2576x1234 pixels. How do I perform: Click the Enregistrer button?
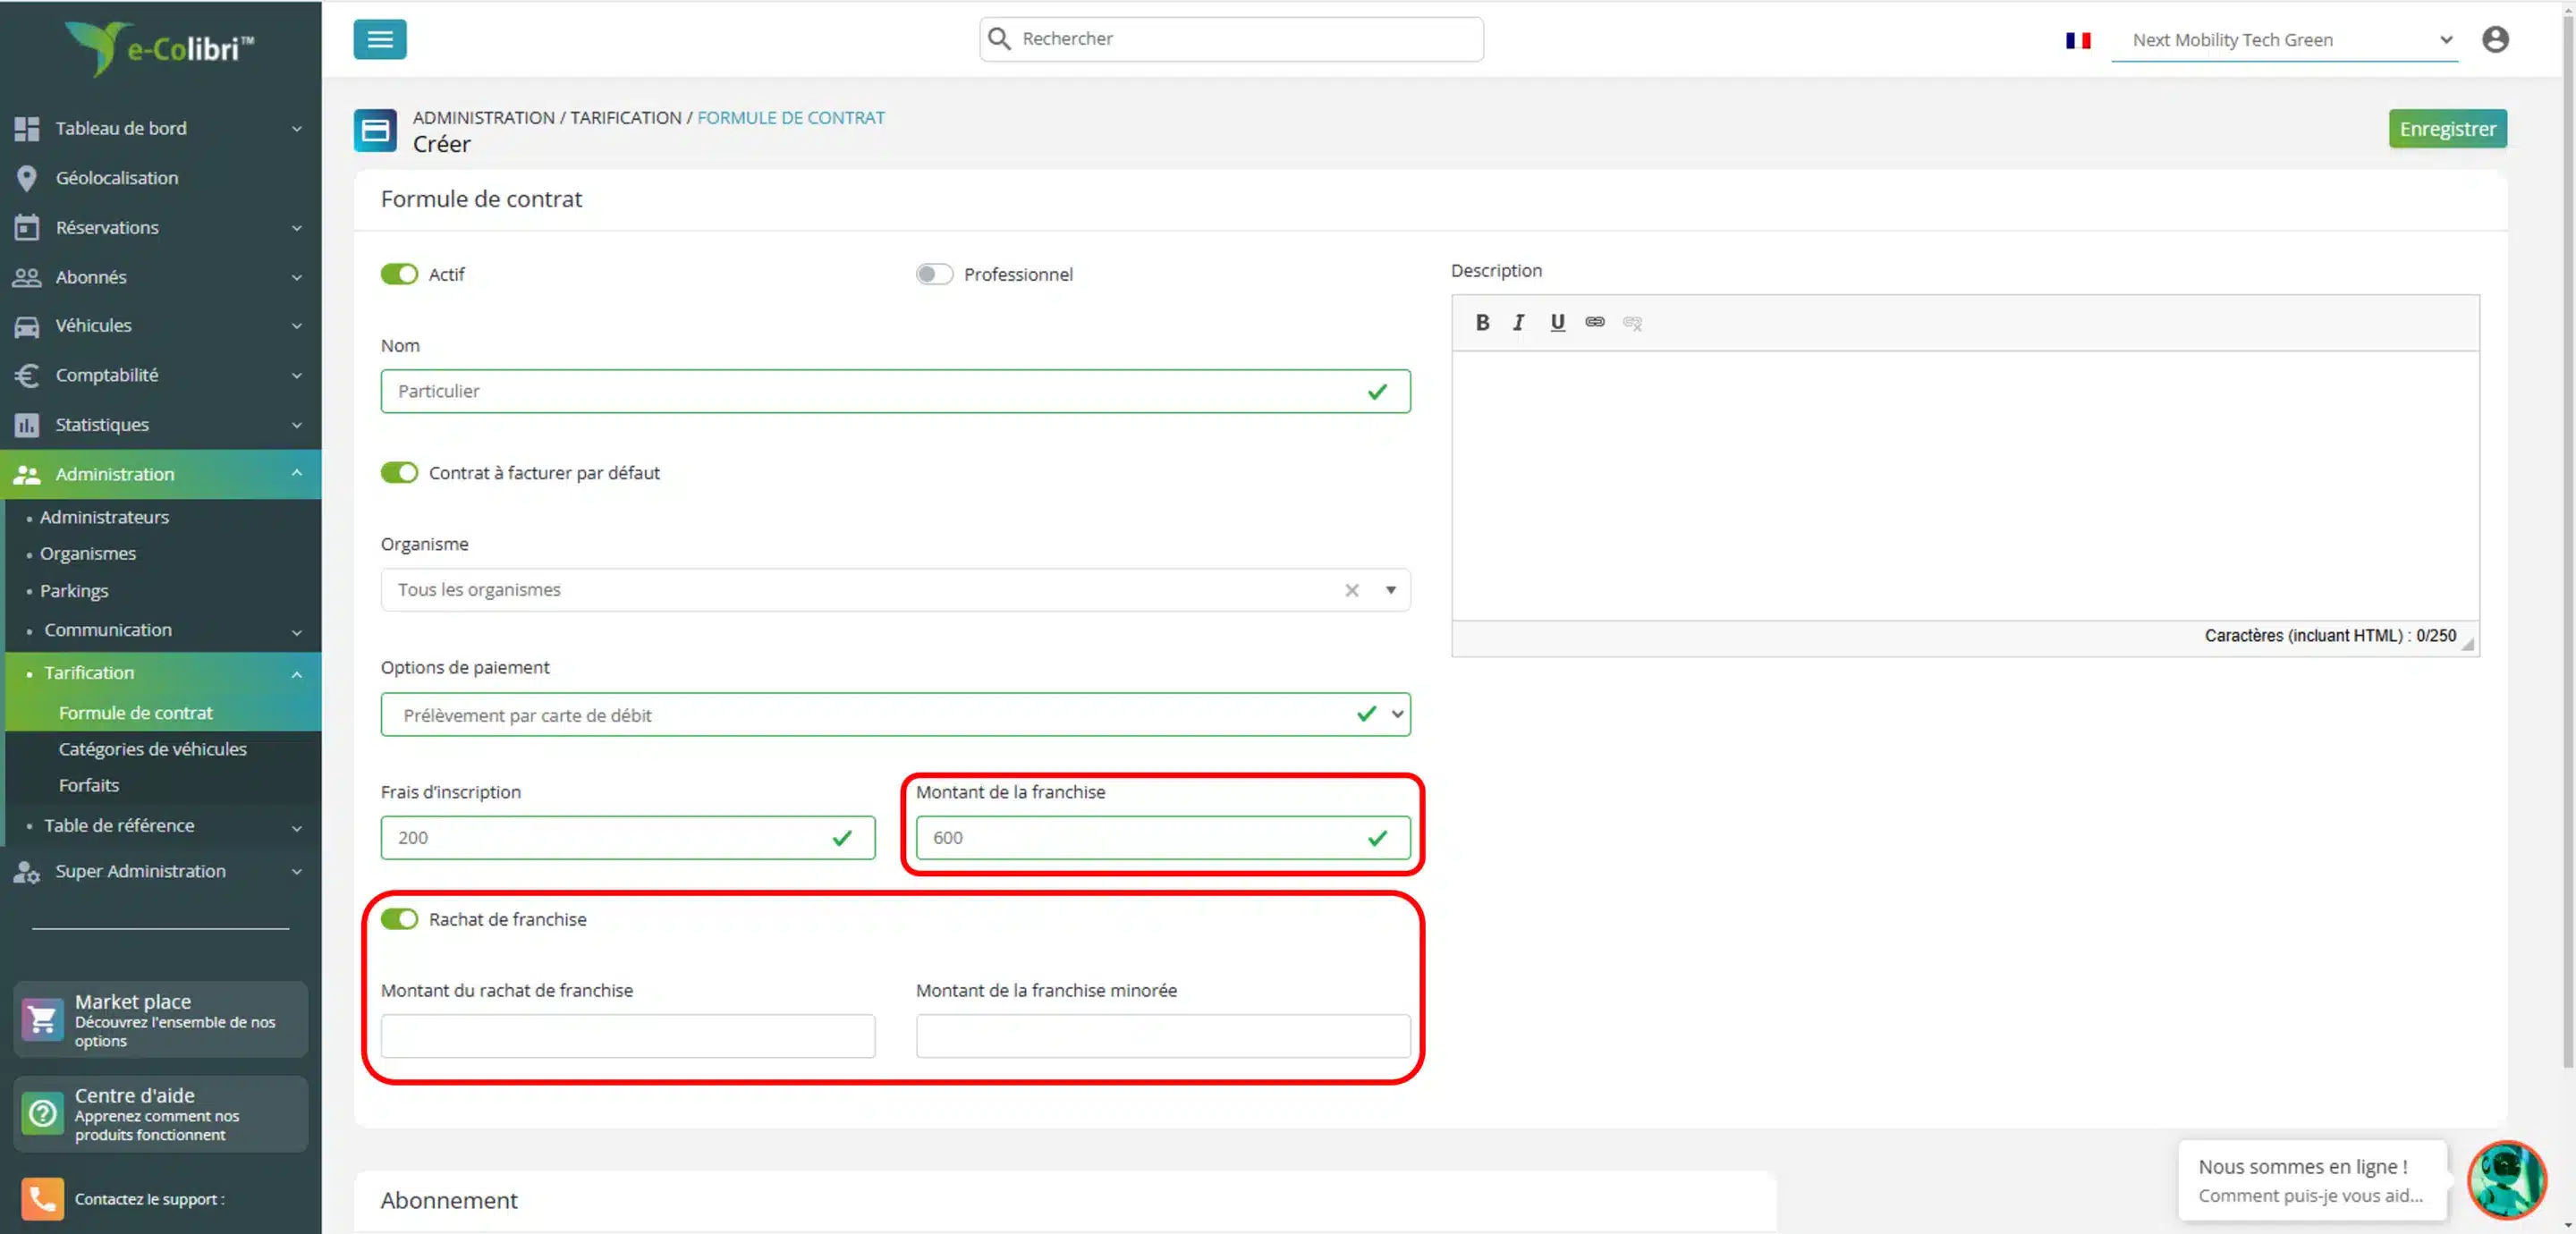[x=2447, y=128]
